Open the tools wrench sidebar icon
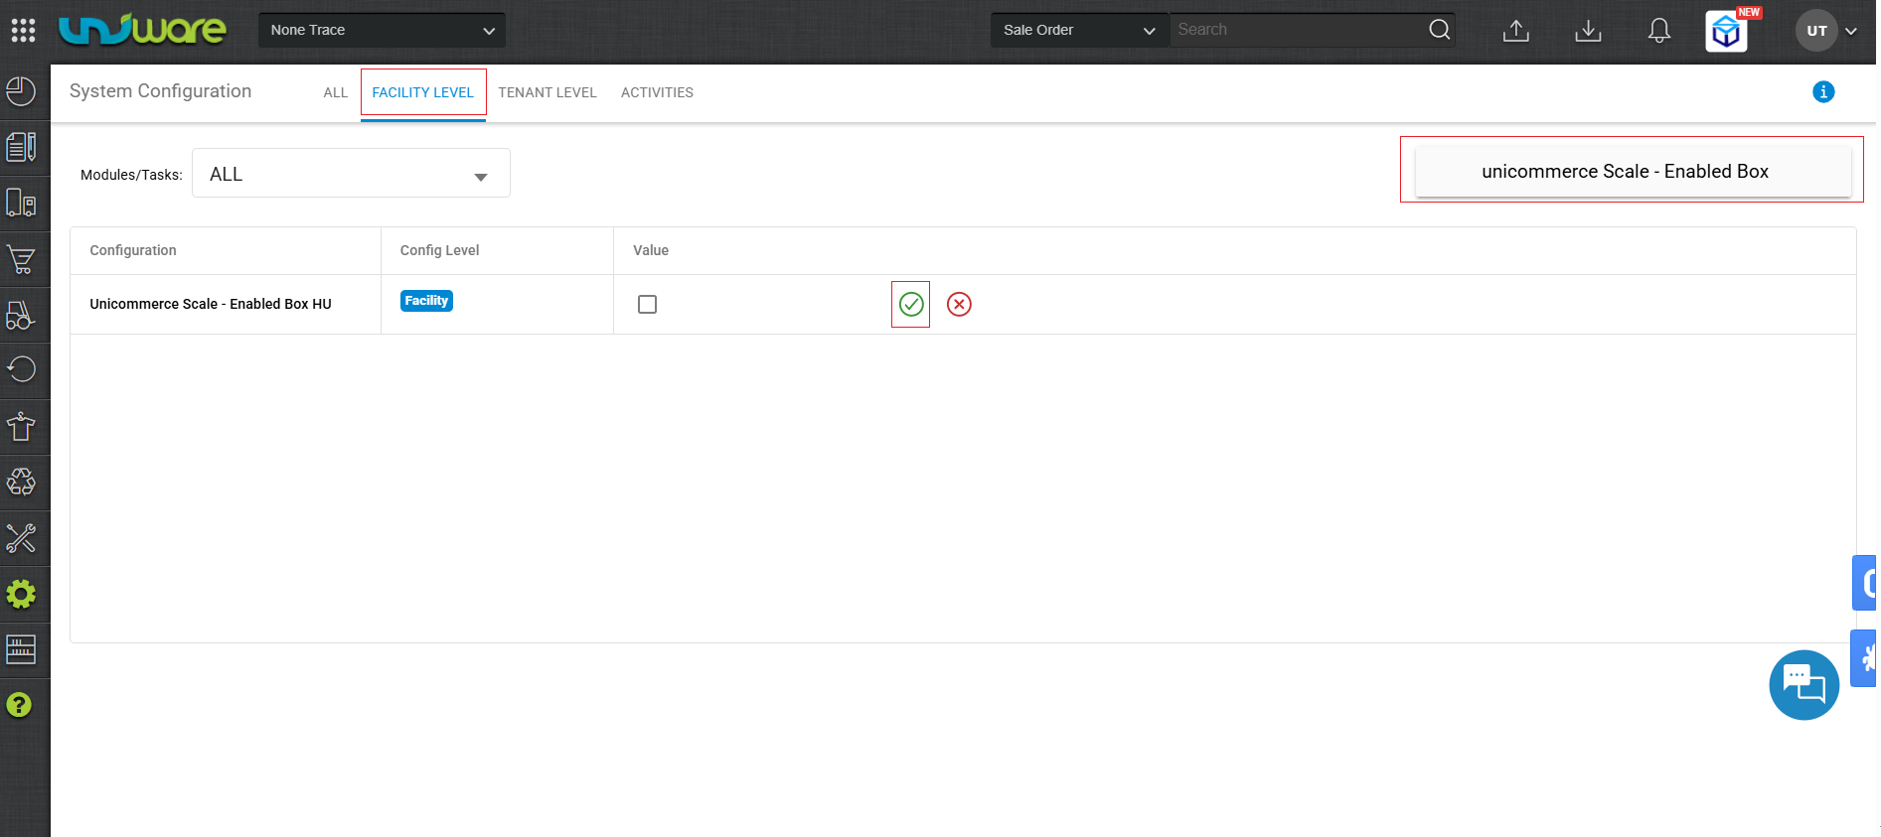The width and height of the screenshot is (1881, 837). point(21,538)
